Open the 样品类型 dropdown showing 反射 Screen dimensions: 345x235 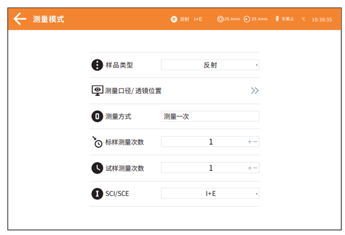tap(210, 65)
